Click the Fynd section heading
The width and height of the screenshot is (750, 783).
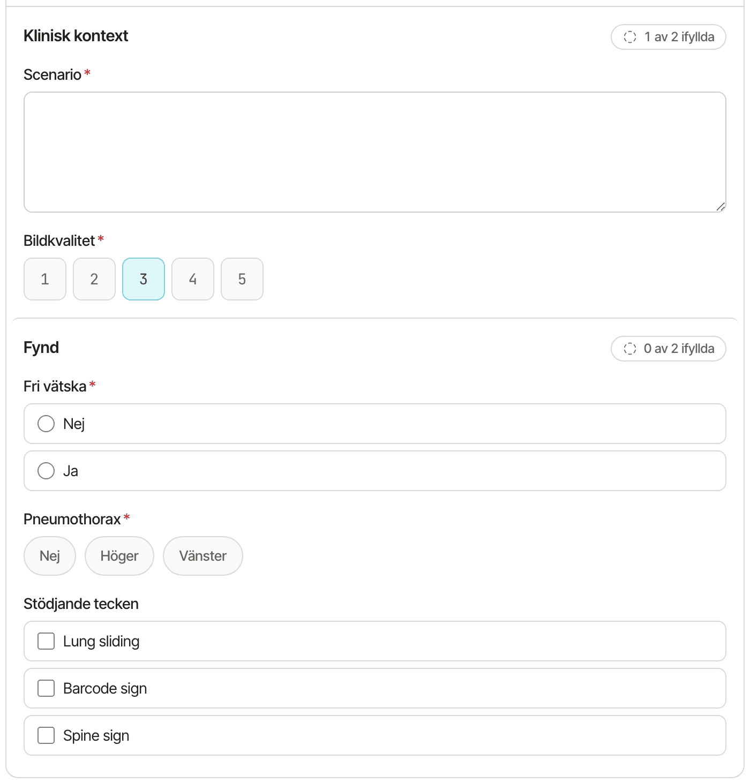tap(41, 348)
